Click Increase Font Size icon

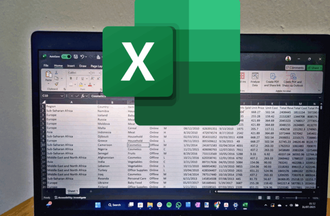point(93,79)
